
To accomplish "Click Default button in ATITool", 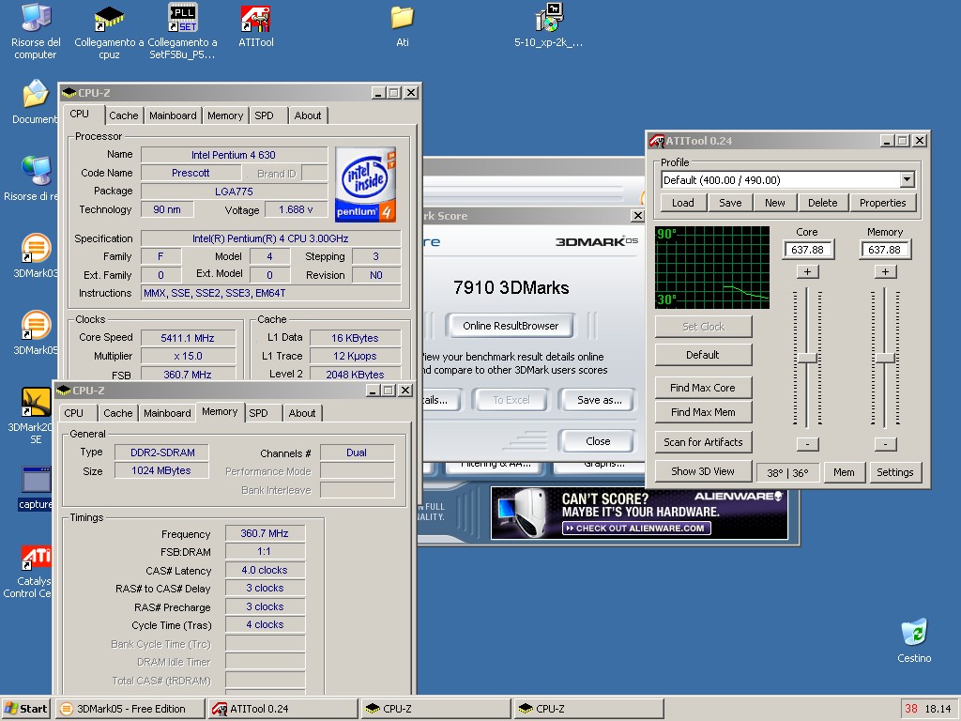I will [x=703, y=355].
